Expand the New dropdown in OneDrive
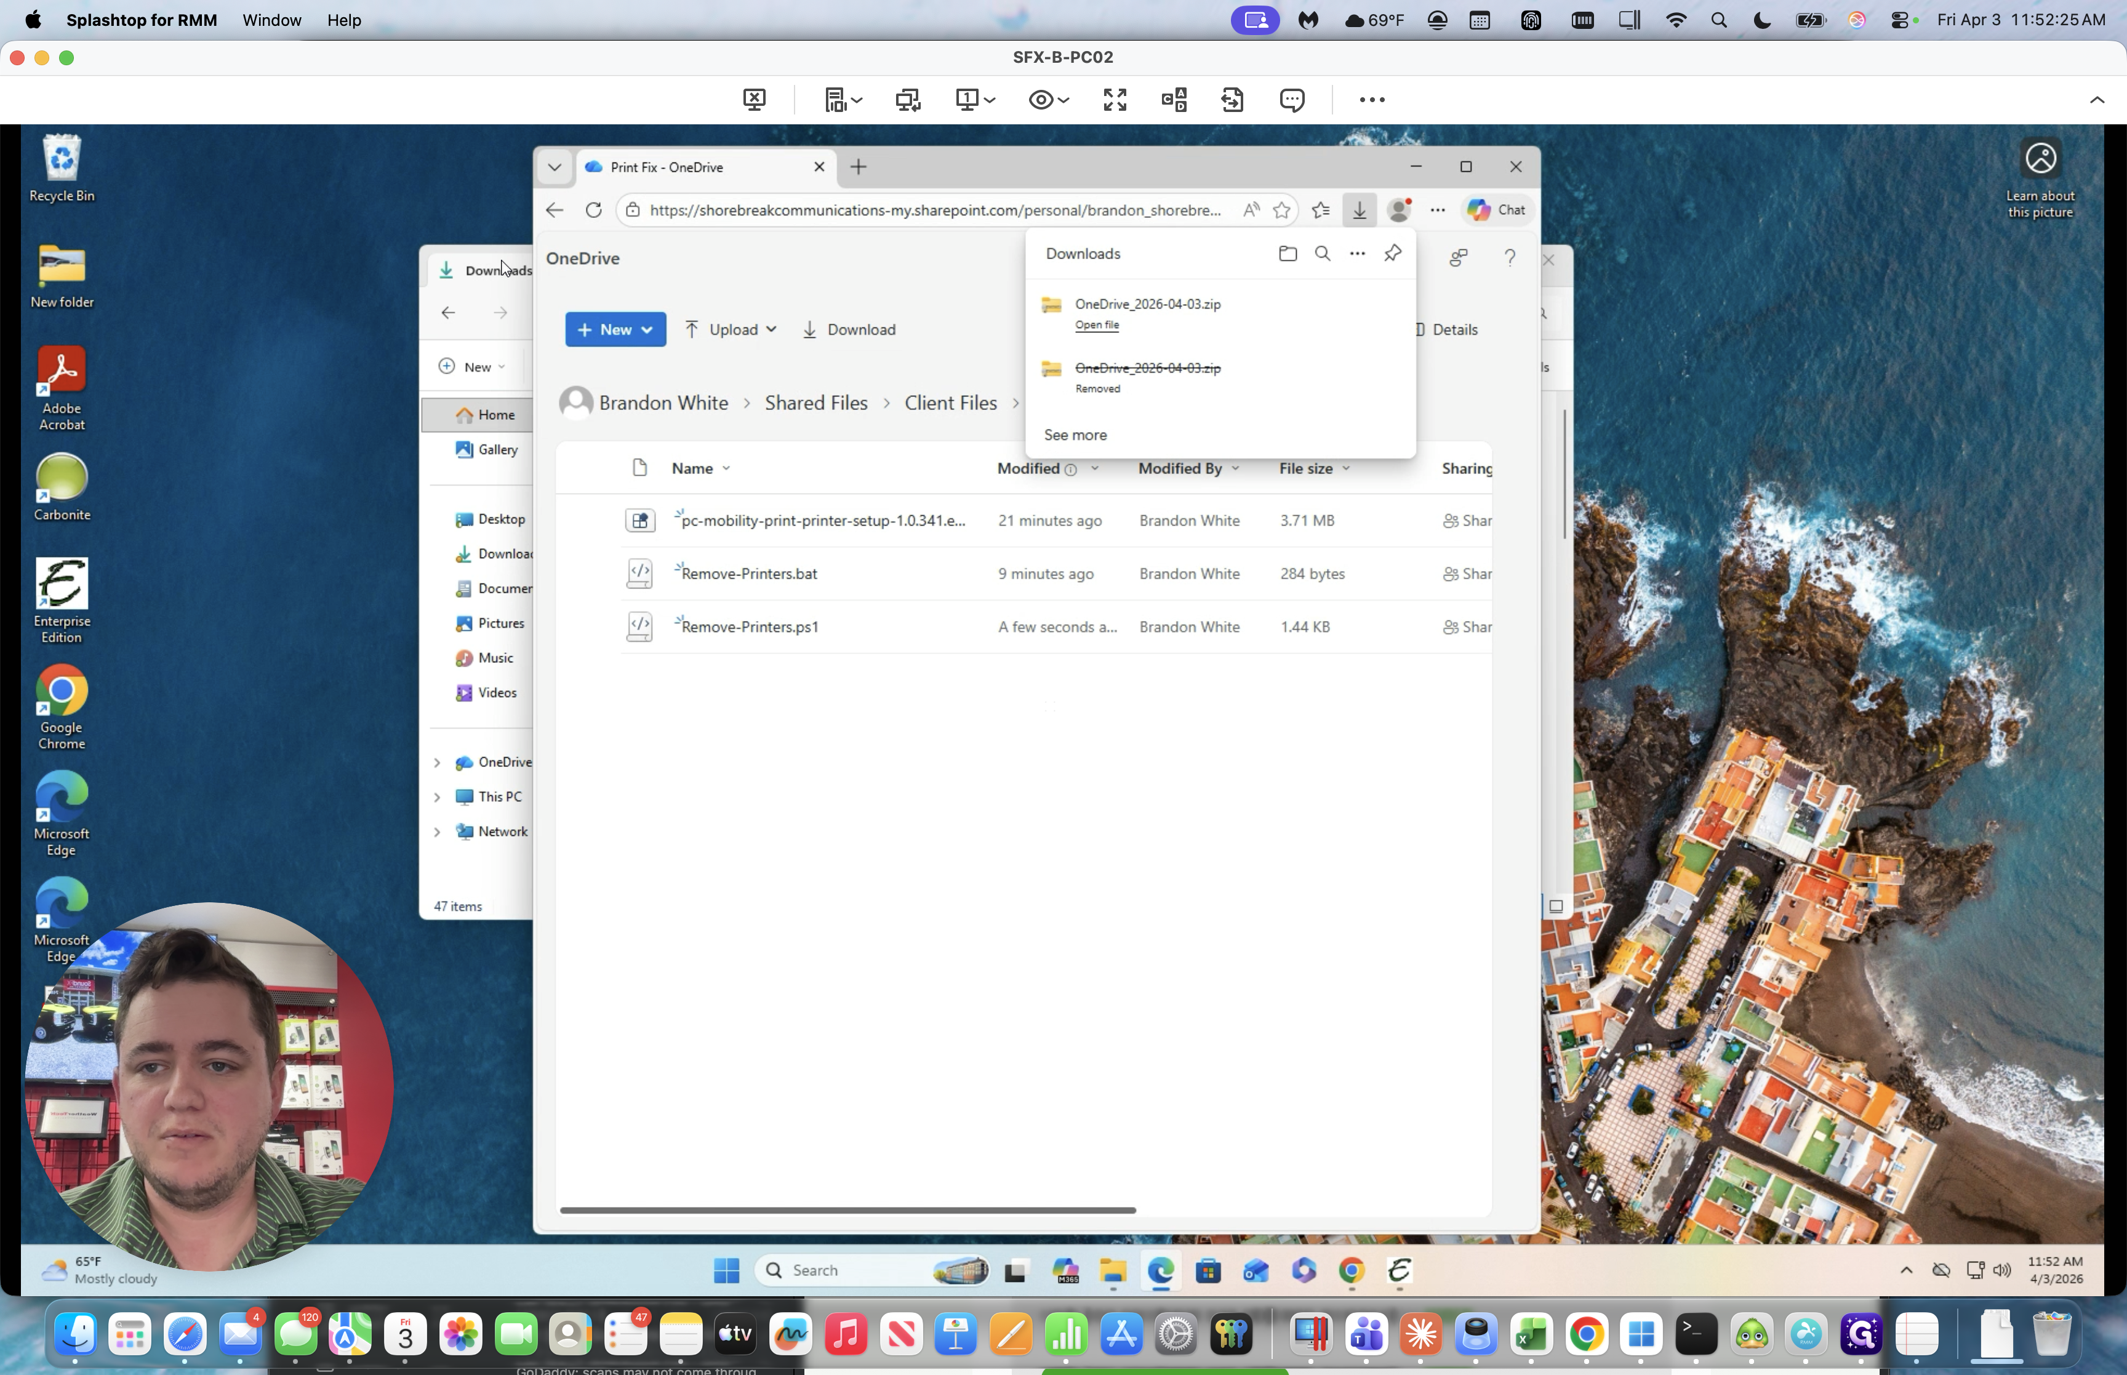 pyautogui.click(x=615, y=329)
